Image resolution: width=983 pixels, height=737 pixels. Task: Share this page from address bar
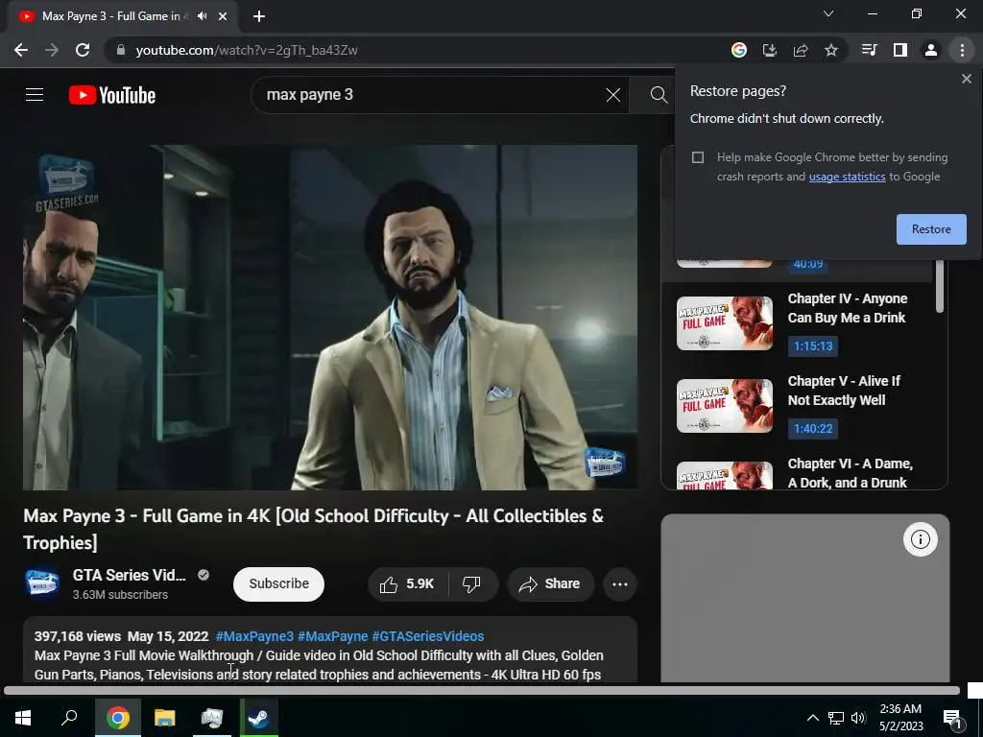click(x=801, y=50)
